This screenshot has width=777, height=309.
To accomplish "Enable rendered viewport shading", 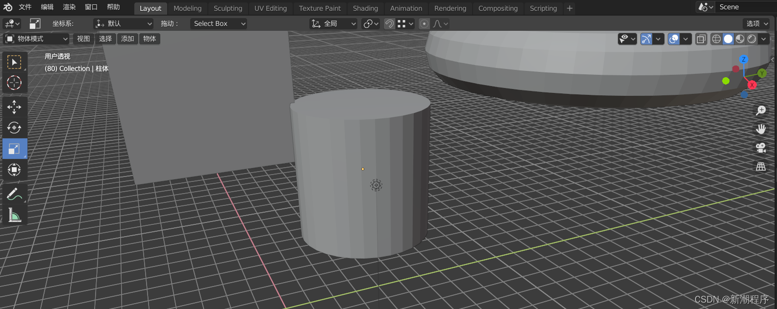I will (752, 39).
